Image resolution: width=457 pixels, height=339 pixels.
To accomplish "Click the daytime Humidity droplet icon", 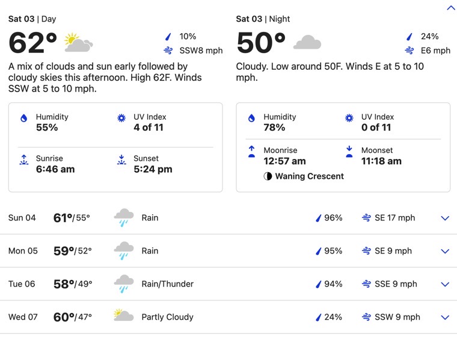I will (24, 118).
